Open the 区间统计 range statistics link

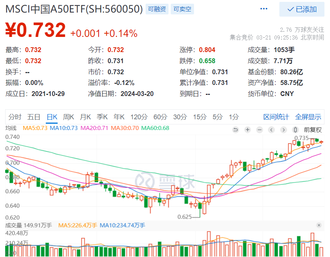point(276,117)
